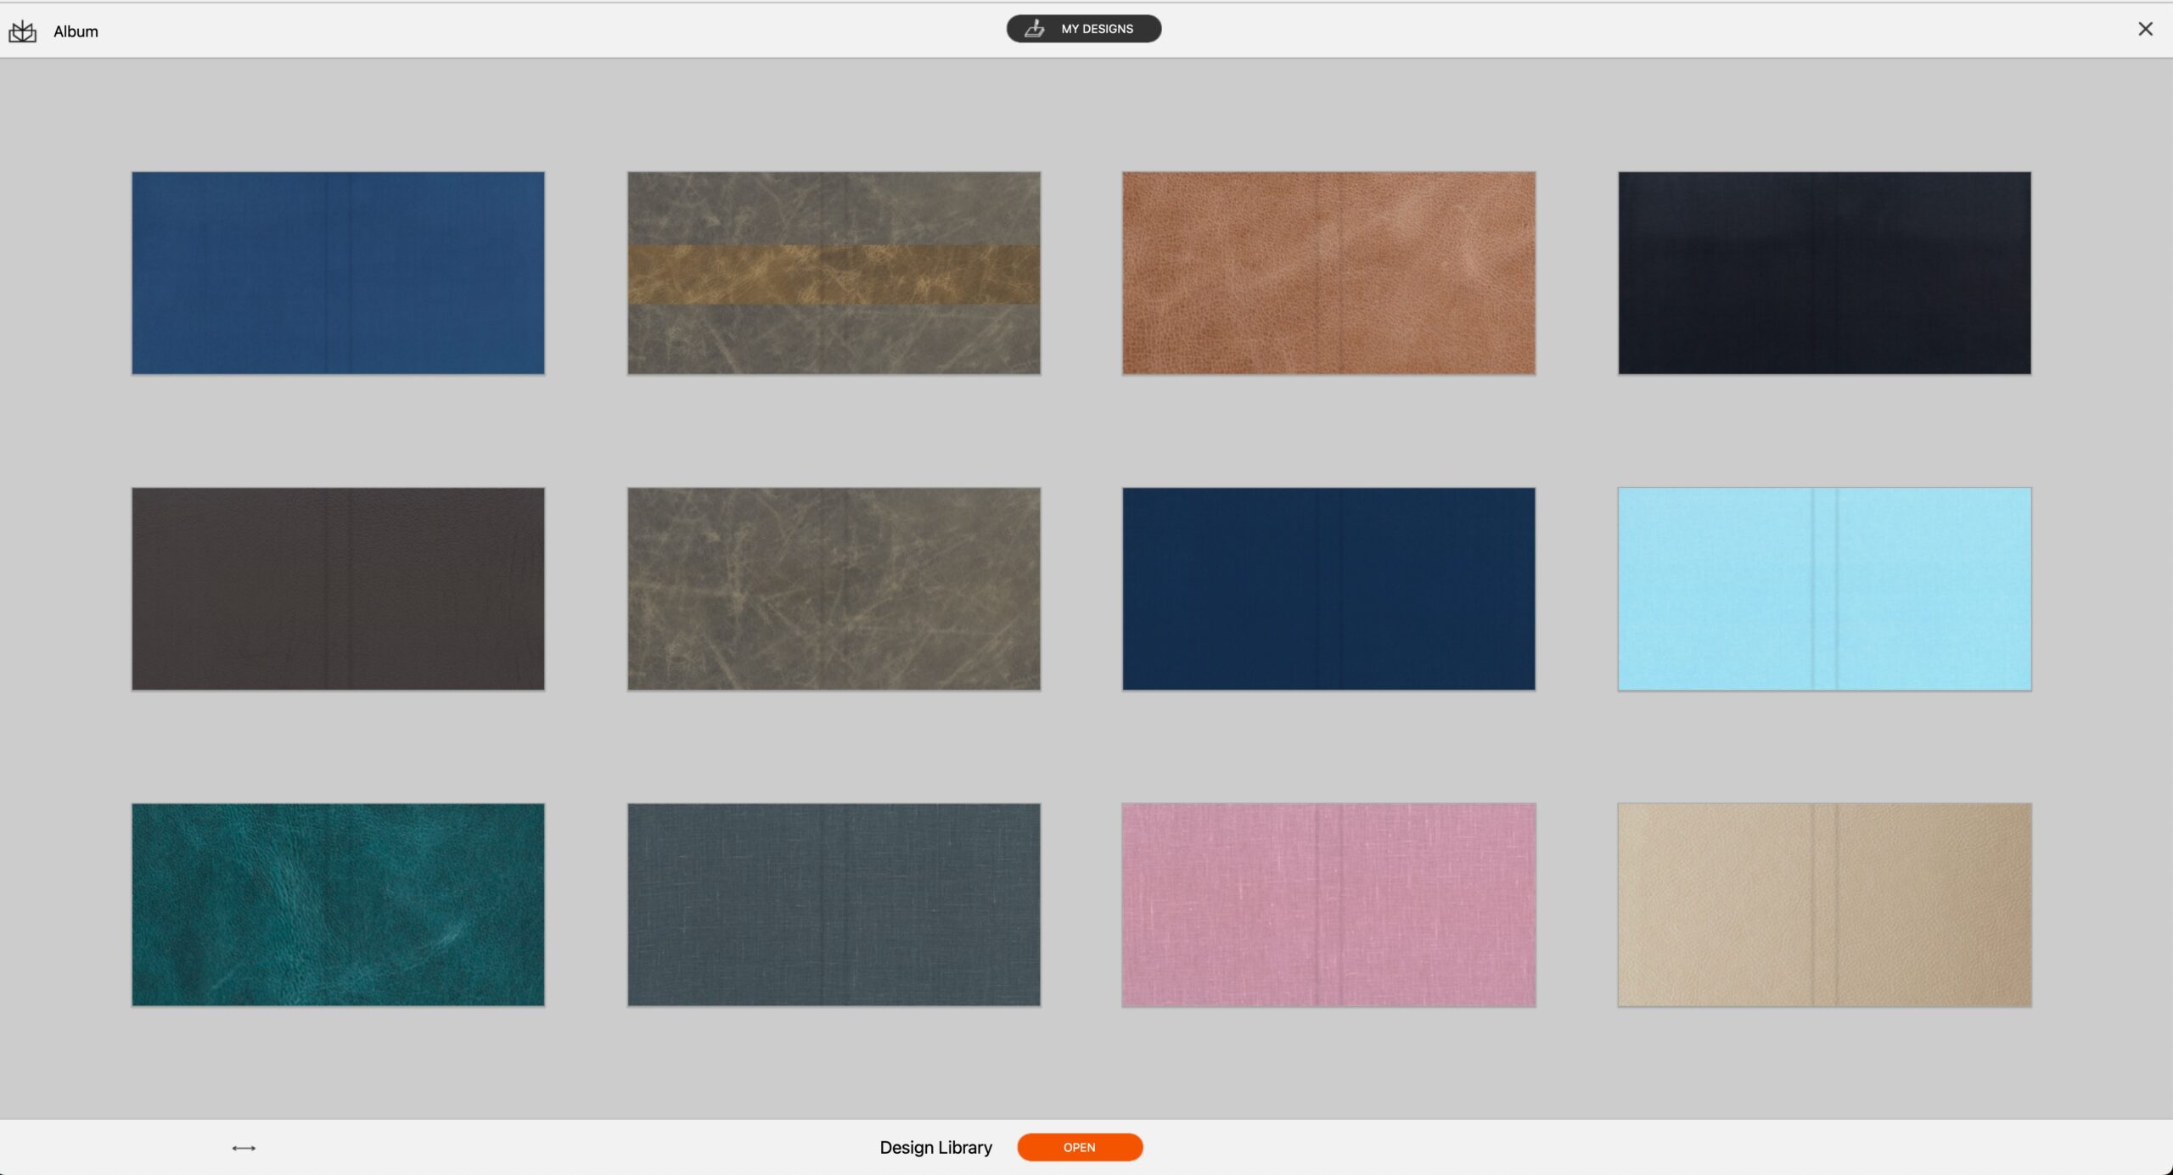Select the tan brown leather cover
The width and height of the screenshot is (2173, 1175).
1328,273
